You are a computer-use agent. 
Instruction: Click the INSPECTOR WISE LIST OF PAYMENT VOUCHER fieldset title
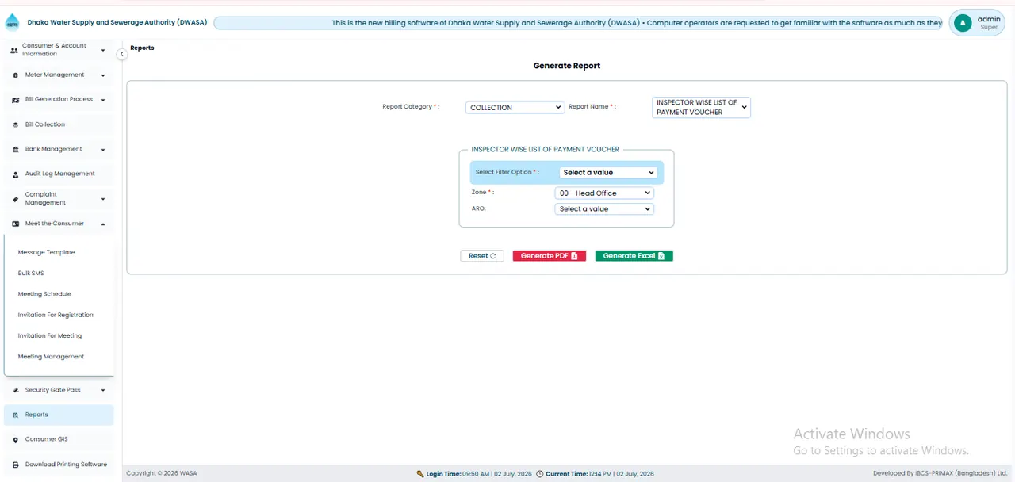pos(546,149)
